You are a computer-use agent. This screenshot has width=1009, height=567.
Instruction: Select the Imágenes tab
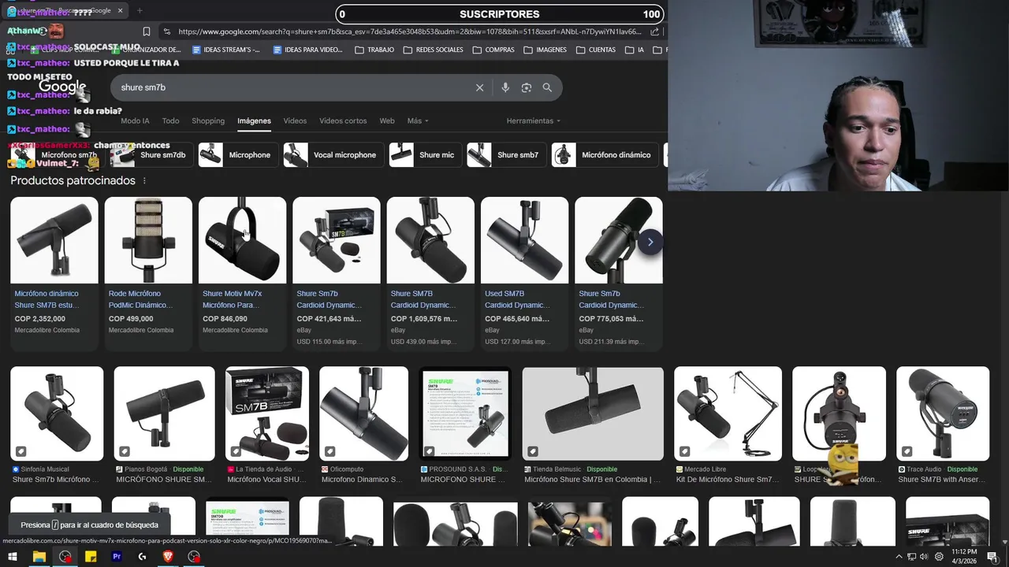click(x=254, y=120)
